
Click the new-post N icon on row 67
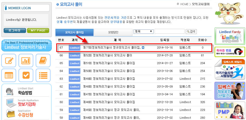coord(143,48)
